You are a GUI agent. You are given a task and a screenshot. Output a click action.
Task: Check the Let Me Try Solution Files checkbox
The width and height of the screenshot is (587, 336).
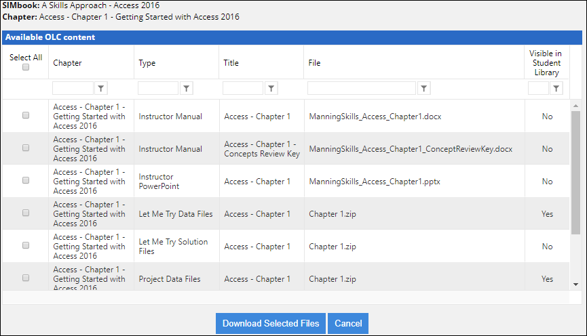[26, 245]
